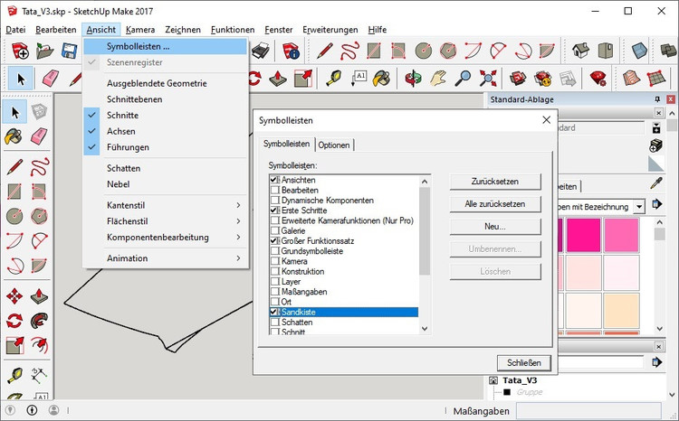Click the Maßangaben input field
This screenshot has width=679, height=421.
[588, 411]
